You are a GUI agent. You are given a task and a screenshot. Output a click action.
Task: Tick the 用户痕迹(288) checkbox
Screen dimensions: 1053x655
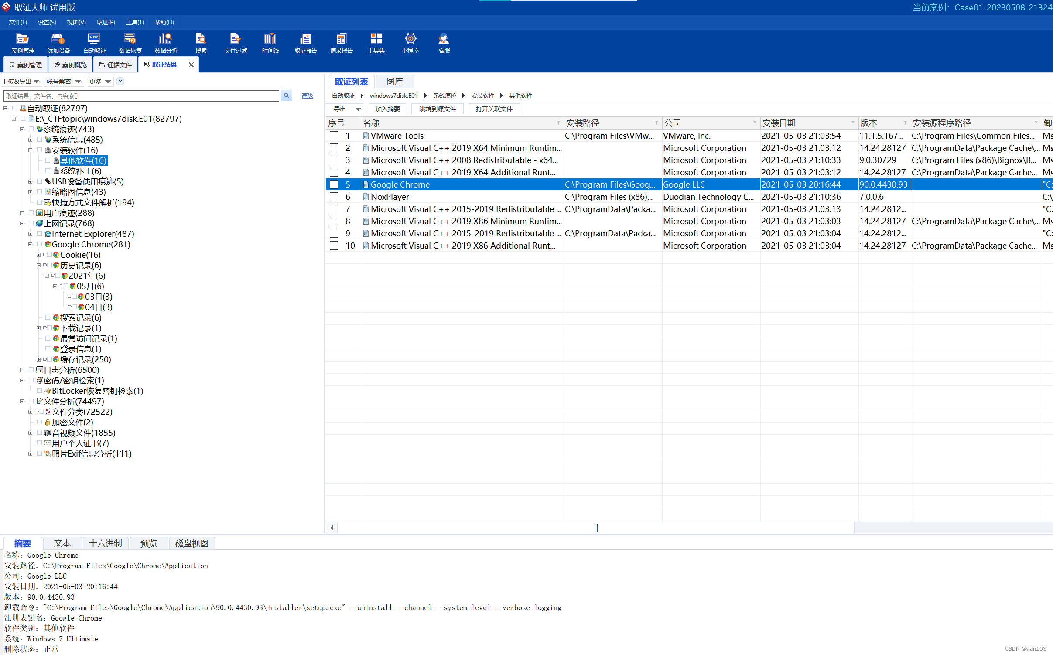click(x=31, y=212)
